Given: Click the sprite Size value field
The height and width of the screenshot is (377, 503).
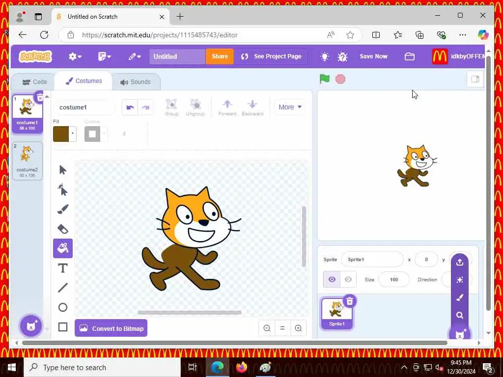Looking at the screenshot, I should tap(394, 279).
